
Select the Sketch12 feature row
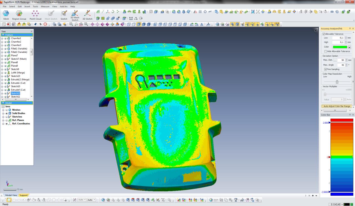[16, 93]
